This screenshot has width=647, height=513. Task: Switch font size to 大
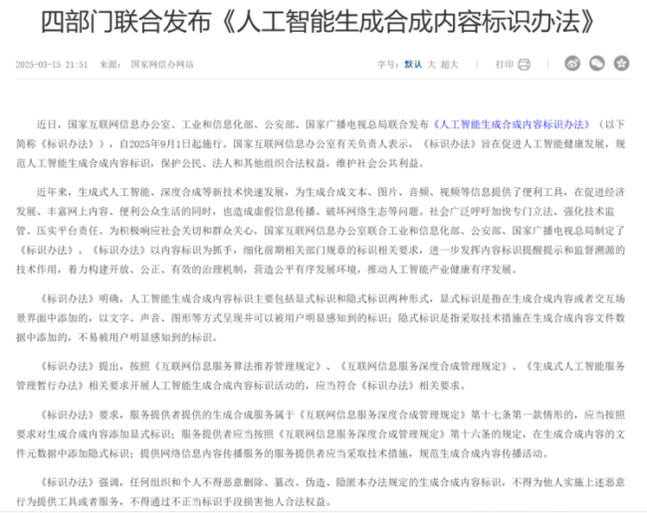[431, 65]
